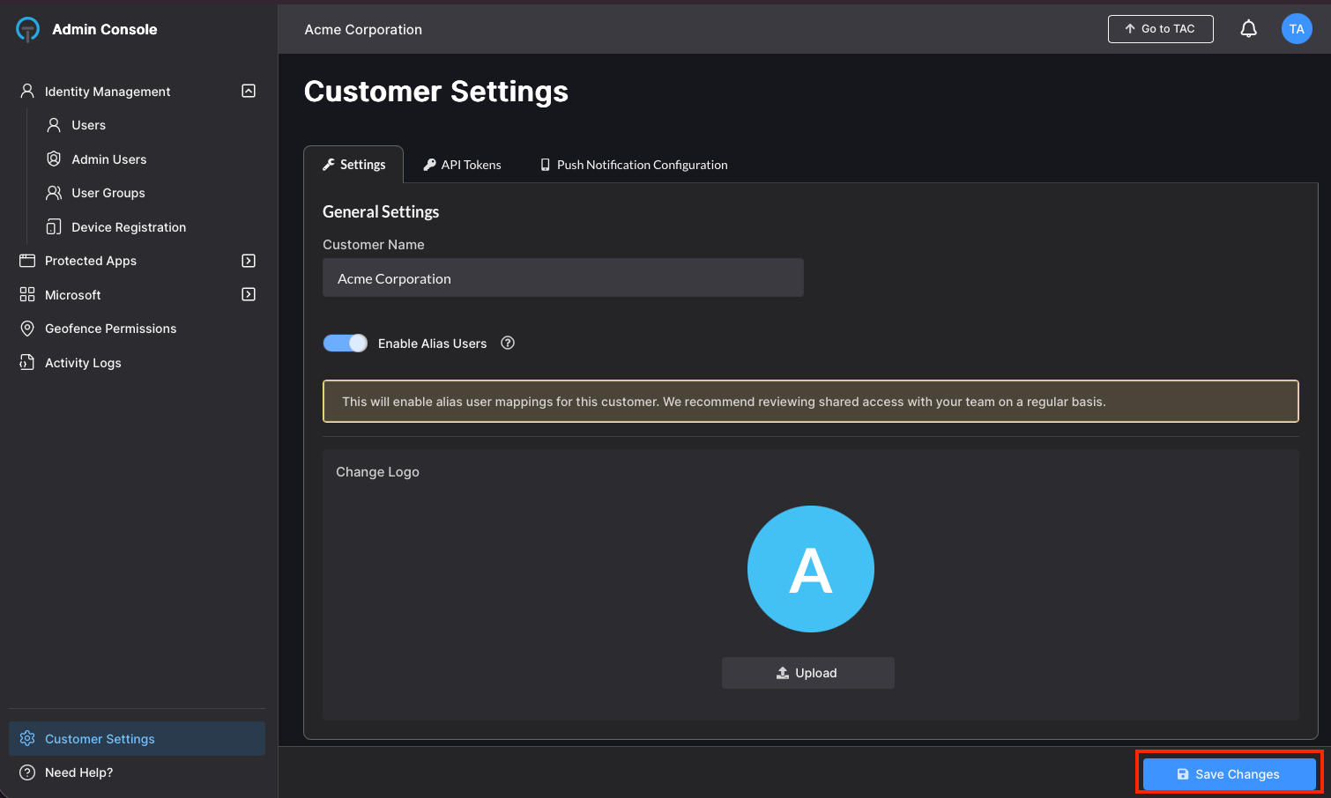Viewport: 1331px width, 798px height.
Task: Expand the Microsoft section
Action: (249, 294)
